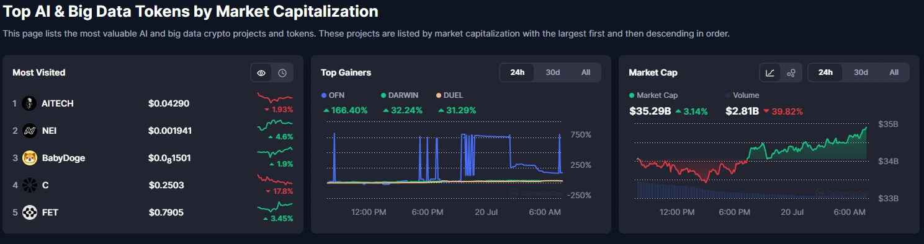Toggle the Market Cap legend item

point(653,95)
